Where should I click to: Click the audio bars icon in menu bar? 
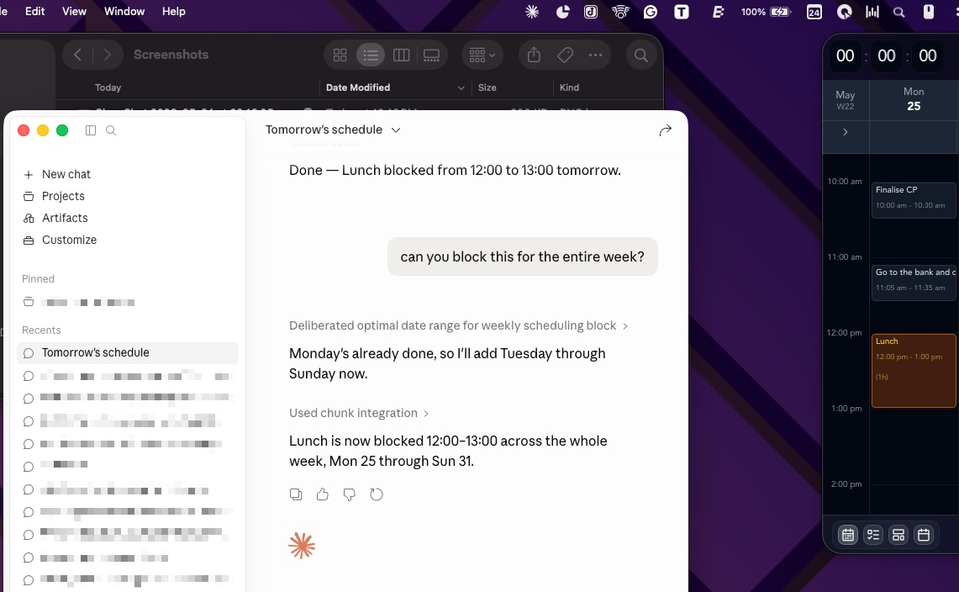872,12
